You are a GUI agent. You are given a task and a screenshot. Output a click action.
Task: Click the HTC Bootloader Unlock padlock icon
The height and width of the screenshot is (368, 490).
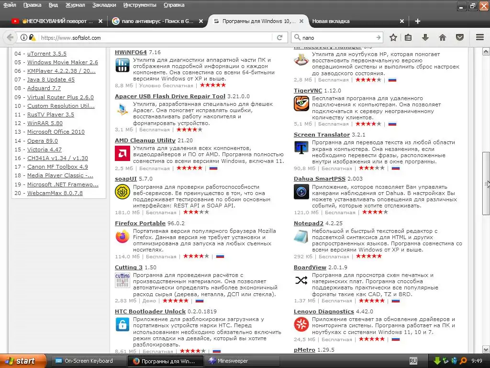click(x=122, y=324)
